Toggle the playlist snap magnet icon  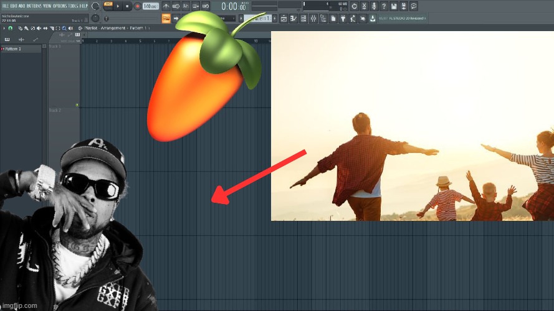10,28
